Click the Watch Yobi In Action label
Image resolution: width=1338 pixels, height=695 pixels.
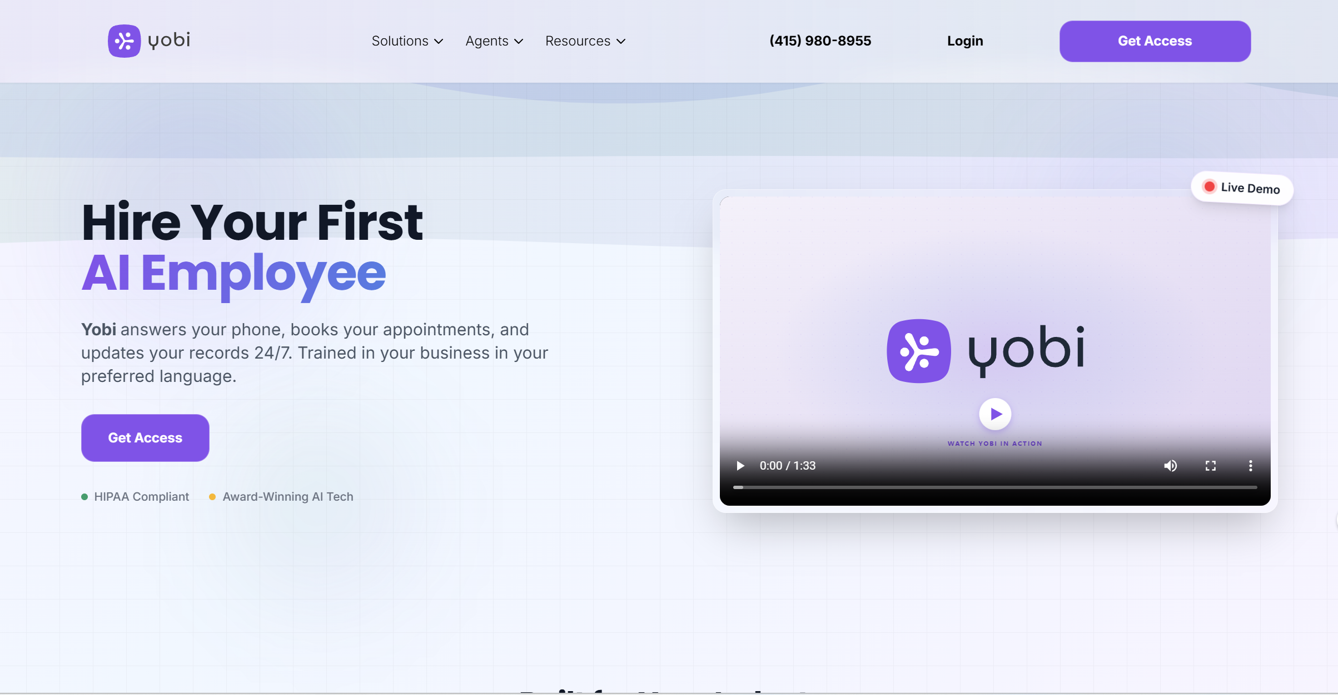(995, 444)
